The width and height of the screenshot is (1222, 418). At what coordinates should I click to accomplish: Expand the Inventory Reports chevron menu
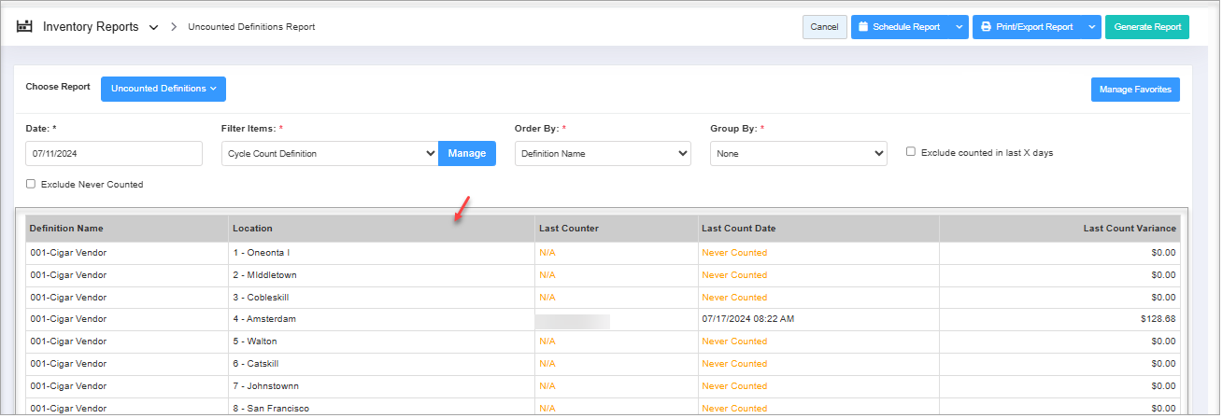pyautogui.click(x=153, y=28)
